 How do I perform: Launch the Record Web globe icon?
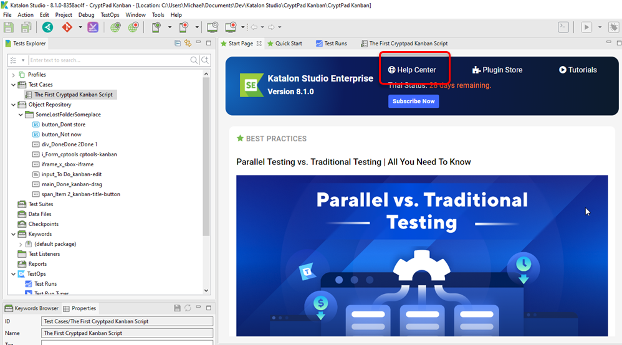133,27
